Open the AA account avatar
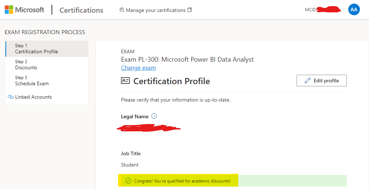Viewport: 369px width, 189px height. coord(354,10)
